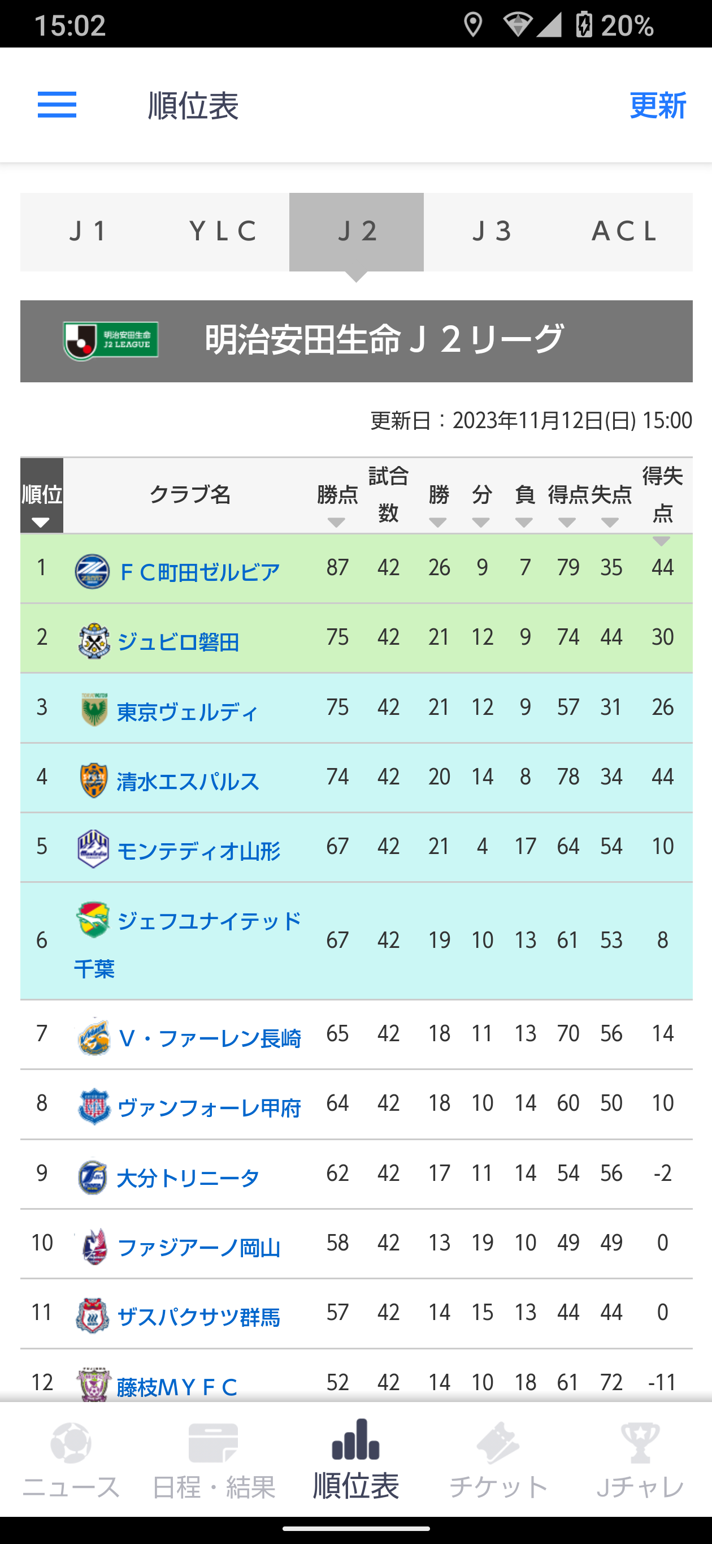Tap the ジュビロ磐田 club emblem
This screenshot has height=1544, width=712.
94,641
